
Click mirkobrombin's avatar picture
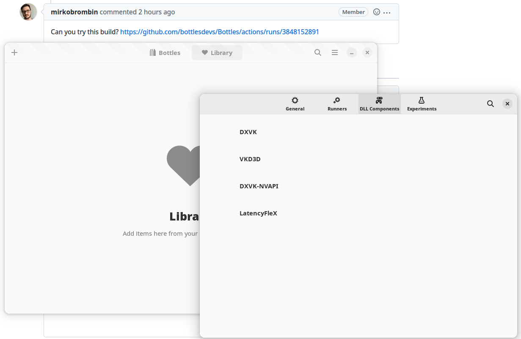tap(28, 12)
